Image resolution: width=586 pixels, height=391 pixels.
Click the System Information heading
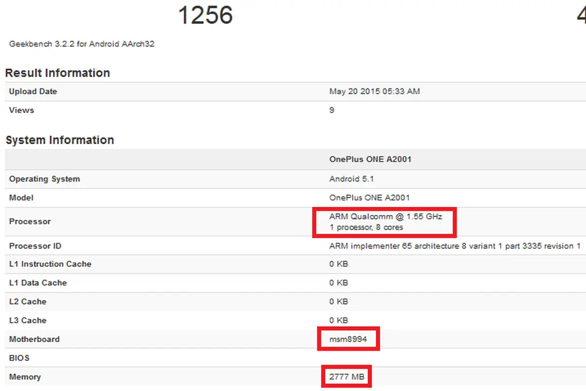click(x=60, y=140)
